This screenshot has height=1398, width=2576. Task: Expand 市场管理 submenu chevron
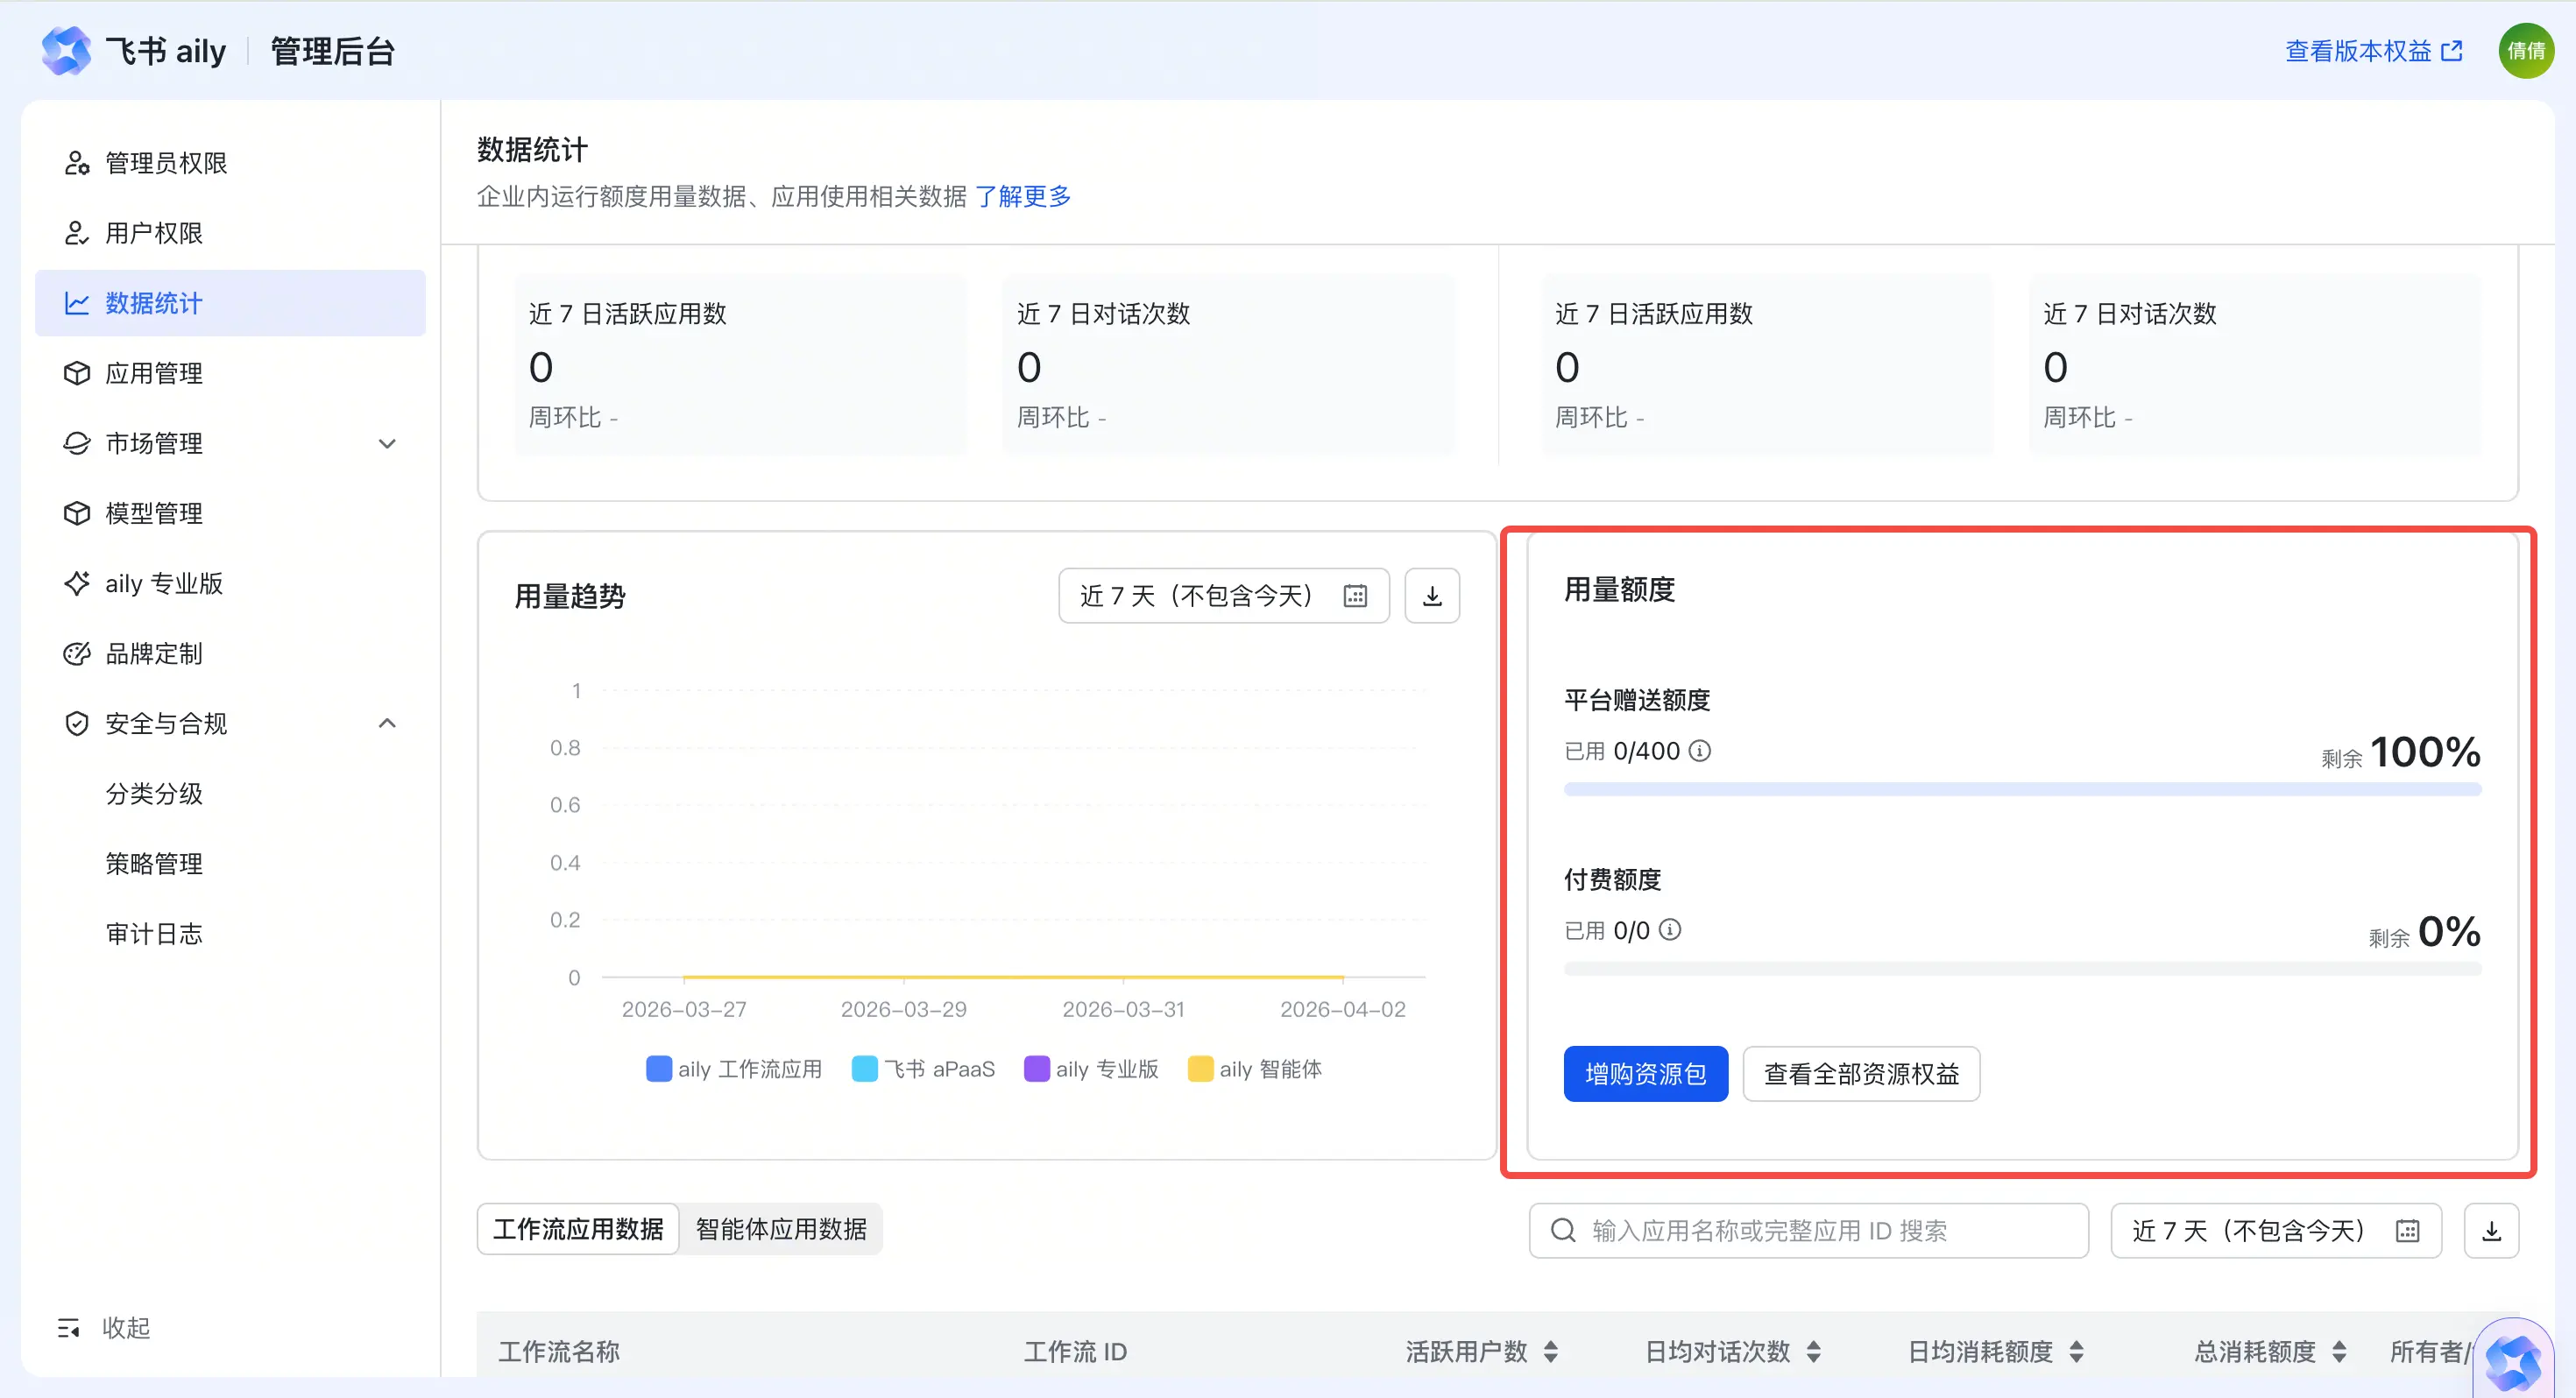[387, 443]
